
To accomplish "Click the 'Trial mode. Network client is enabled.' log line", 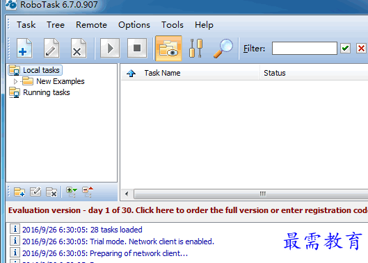I will [x=118, y=241].
